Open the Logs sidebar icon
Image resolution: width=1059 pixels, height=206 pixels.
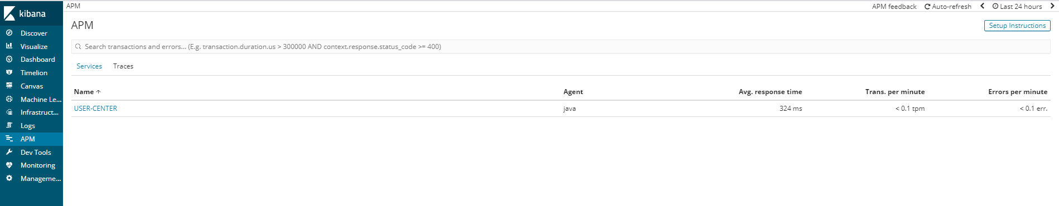(9, 125)
